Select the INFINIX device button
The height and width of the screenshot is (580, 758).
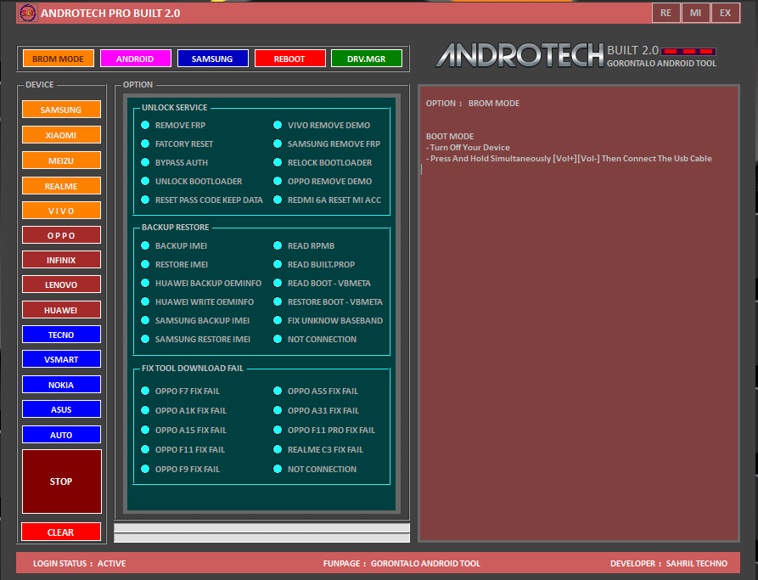tap(61, 260)
